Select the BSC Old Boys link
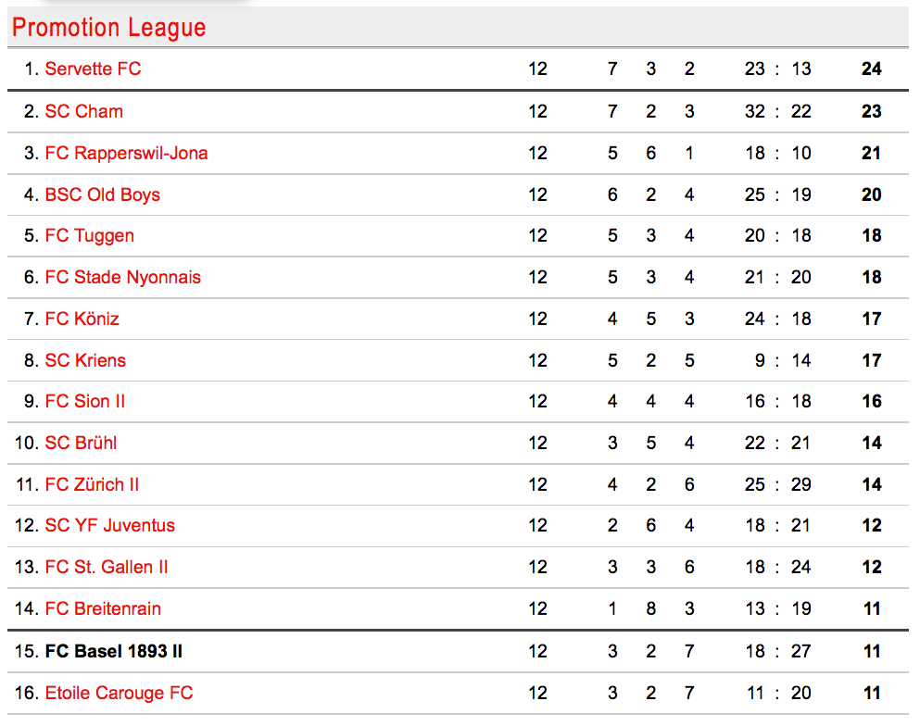 [103, 194]
